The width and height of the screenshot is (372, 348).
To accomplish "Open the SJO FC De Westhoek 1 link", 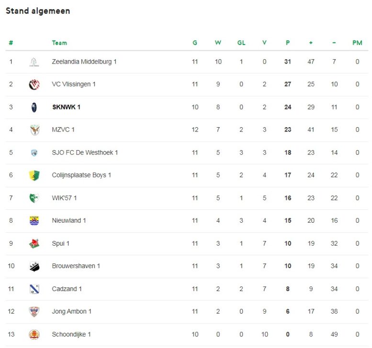I will pos(85,152).
